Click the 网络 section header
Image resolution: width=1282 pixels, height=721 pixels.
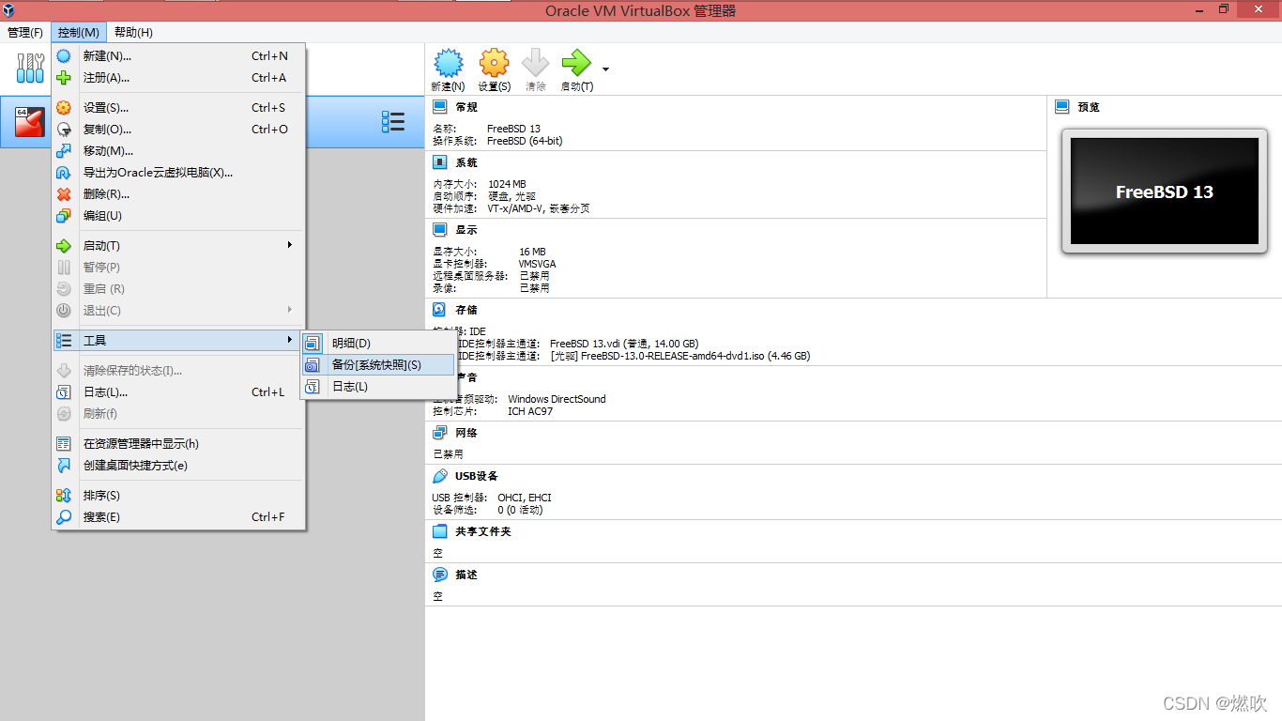click(466, 433)
